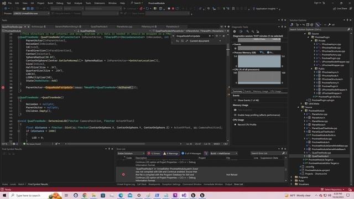This screenshot has width=354, height=199.
Task: Click the Solution Explorer Properties wrench icon
Action: point(330,24)
